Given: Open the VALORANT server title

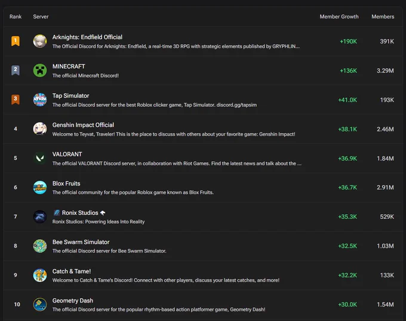Looking at the screenshot, I should (67, 154).
